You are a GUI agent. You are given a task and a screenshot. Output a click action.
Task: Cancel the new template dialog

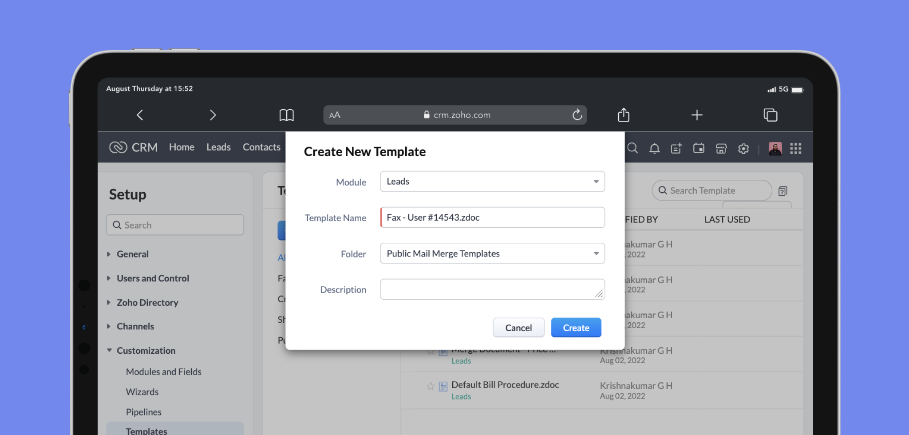point(518,328)
